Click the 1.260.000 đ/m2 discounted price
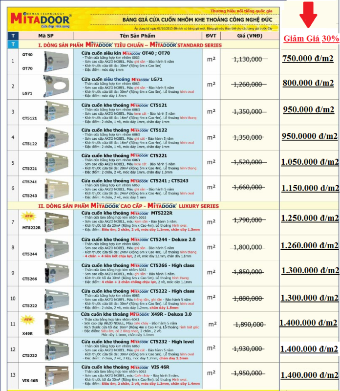 [310, 246]
